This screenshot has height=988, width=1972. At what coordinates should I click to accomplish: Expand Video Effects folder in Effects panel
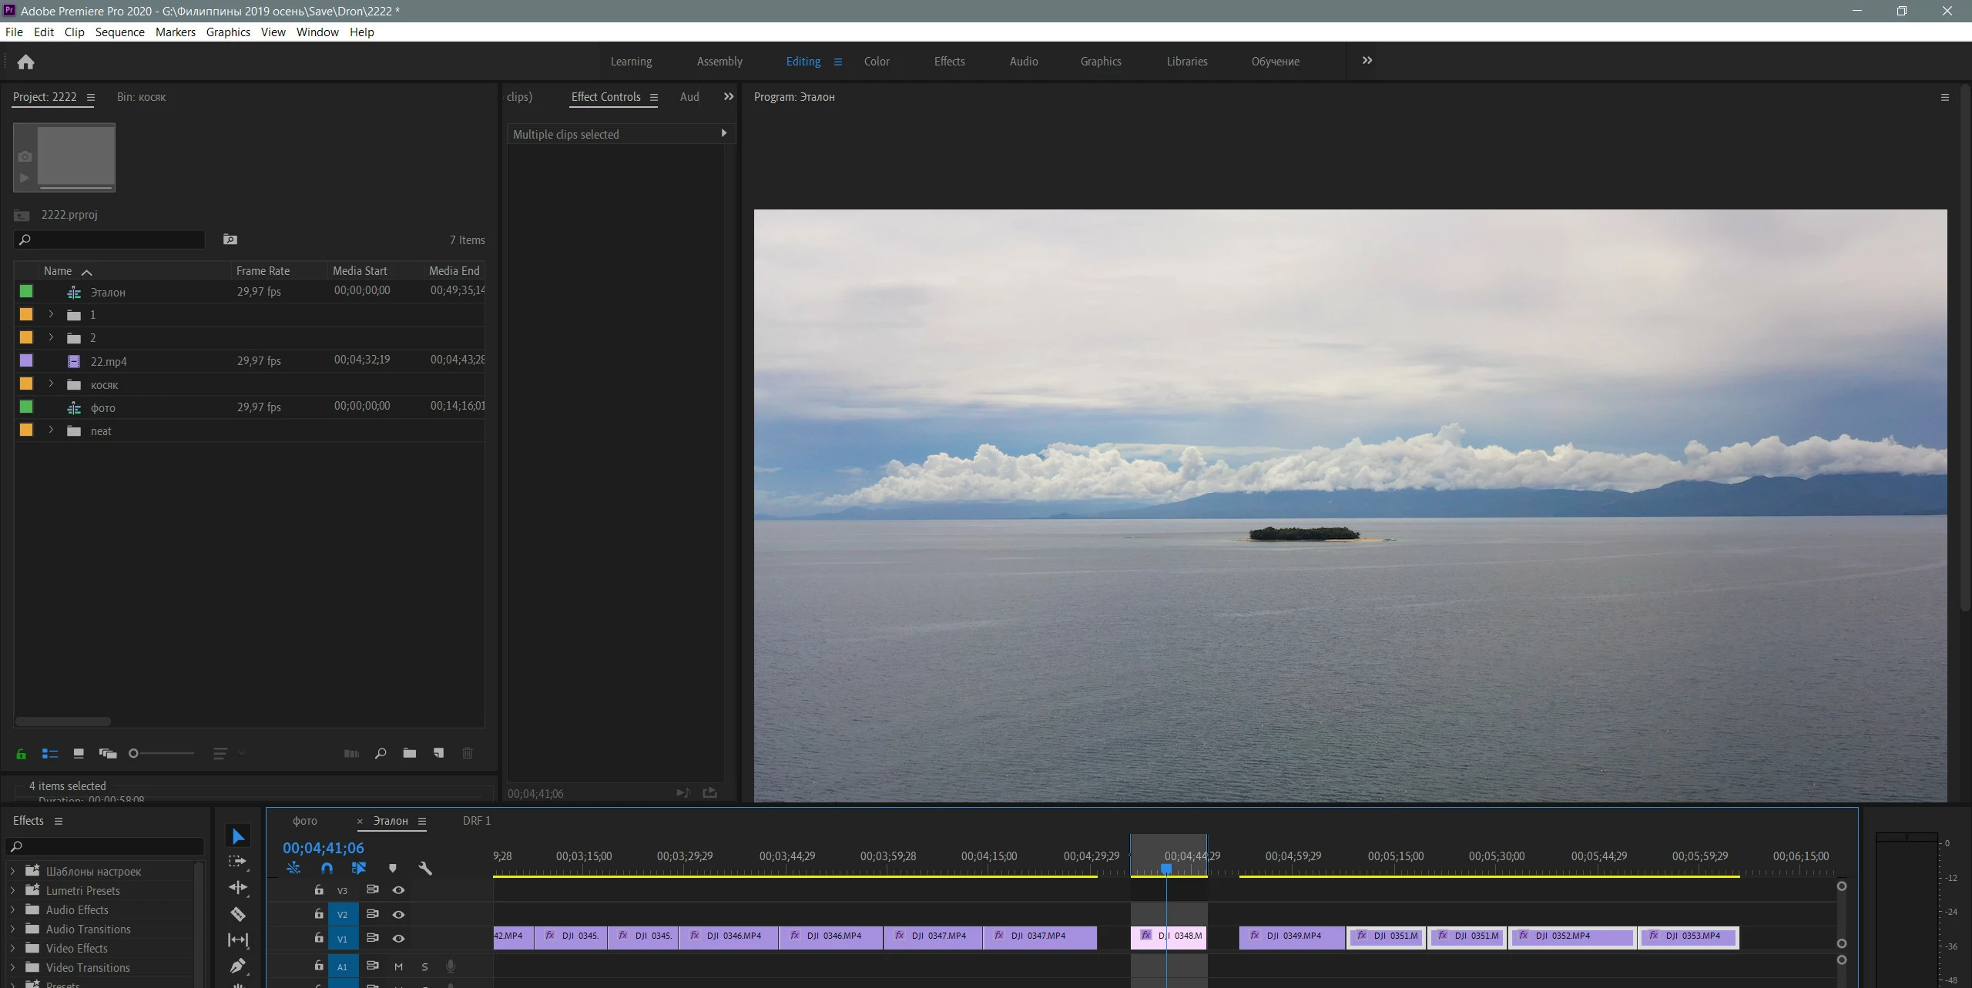[12, 948]
